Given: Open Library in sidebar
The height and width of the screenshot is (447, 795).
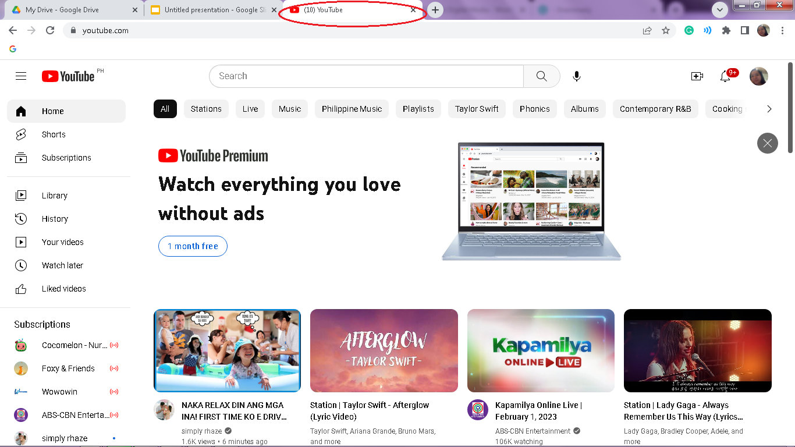Looking at the screenshot, I should (x=66, y=196).
